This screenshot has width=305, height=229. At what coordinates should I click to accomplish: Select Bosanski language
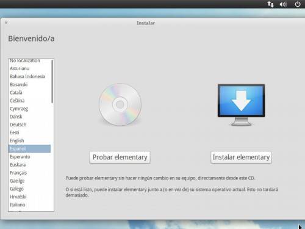29,84
